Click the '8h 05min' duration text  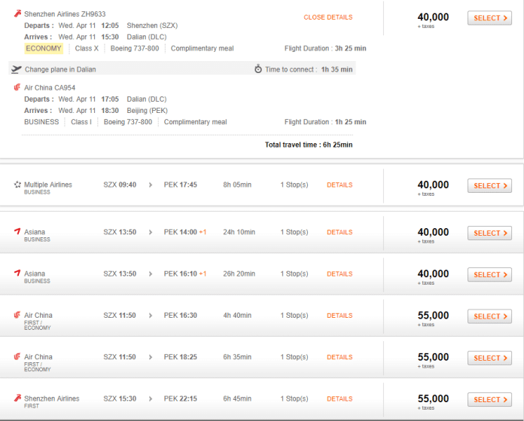237,185
